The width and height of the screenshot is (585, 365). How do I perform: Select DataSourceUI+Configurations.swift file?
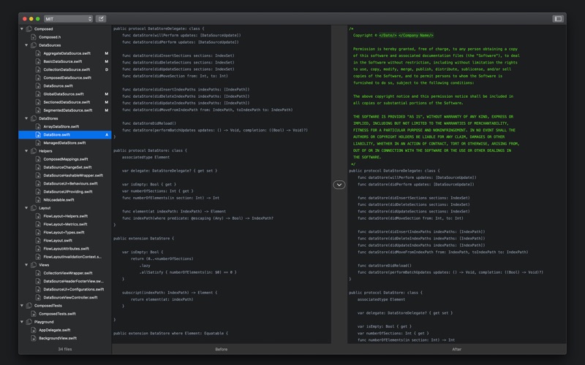[65, 289]
